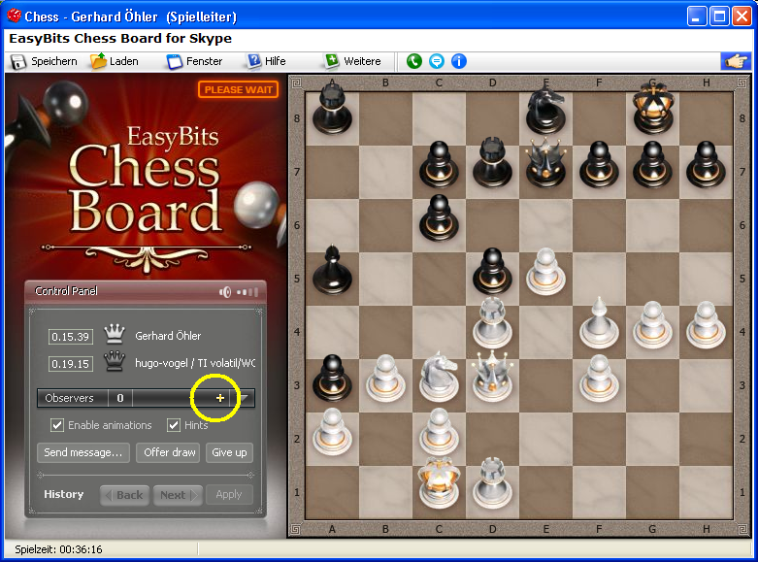
Task: Click the black queen icon beside hugo-vogel
Action: pyautogui.click(x=115, y=361)
